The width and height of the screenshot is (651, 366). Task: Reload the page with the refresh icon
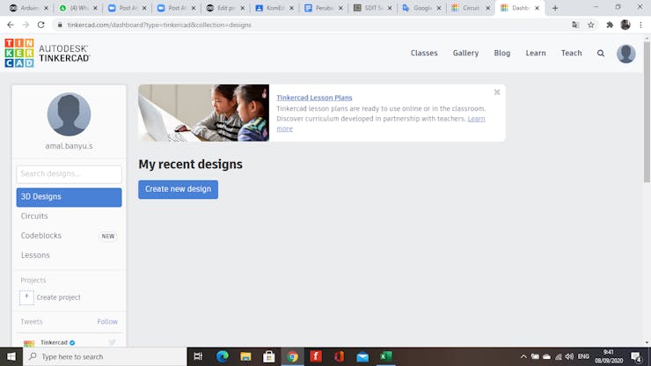[x=40, y=25]
